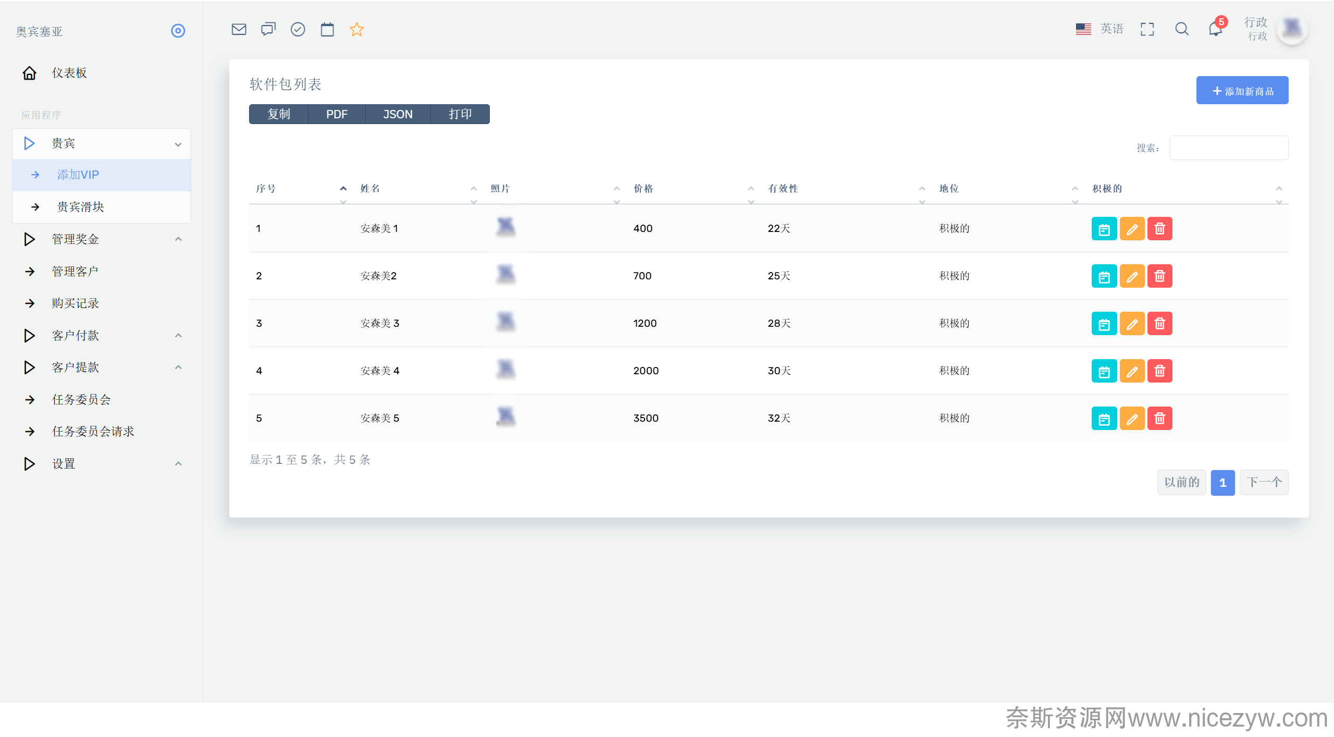Viewport: 1334px width, 737px height.
Task: Click teal calendar button for 安森美2
Action: 1104,276
